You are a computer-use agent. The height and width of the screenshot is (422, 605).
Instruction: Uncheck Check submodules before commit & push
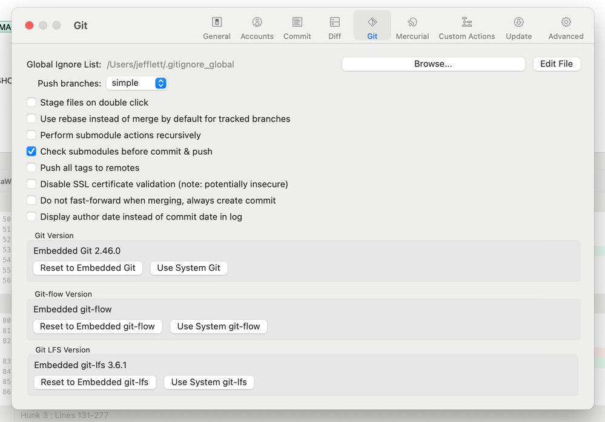tap(31, 151)
